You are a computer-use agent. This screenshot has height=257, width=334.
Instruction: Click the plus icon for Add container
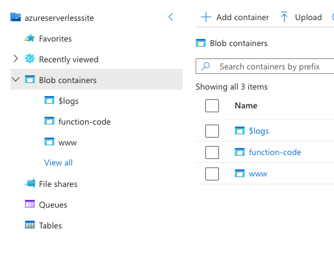click(x=206, y=17)
